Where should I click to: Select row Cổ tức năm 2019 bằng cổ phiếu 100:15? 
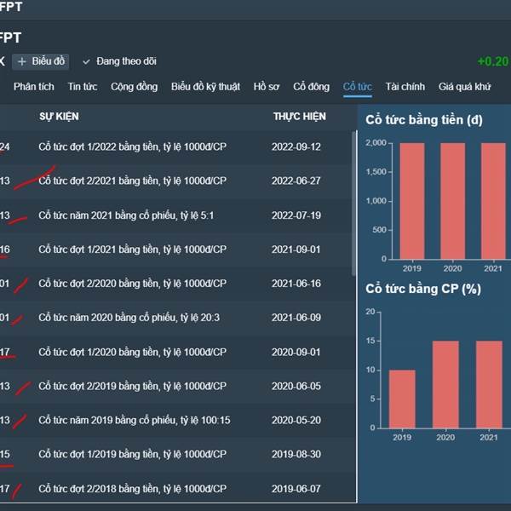point(175,421)
